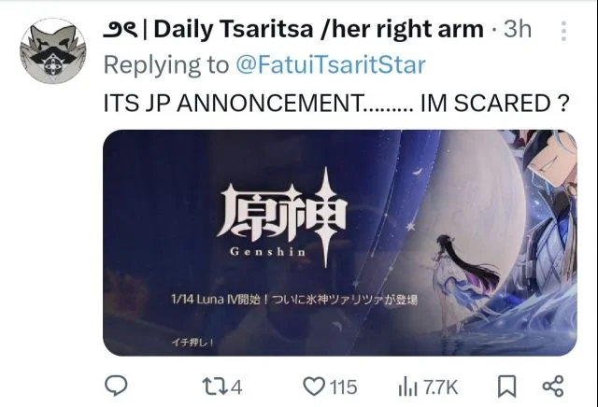This screenshot has width=598, height=407.
Task: Click the like count 115
Action: [343, 387]
